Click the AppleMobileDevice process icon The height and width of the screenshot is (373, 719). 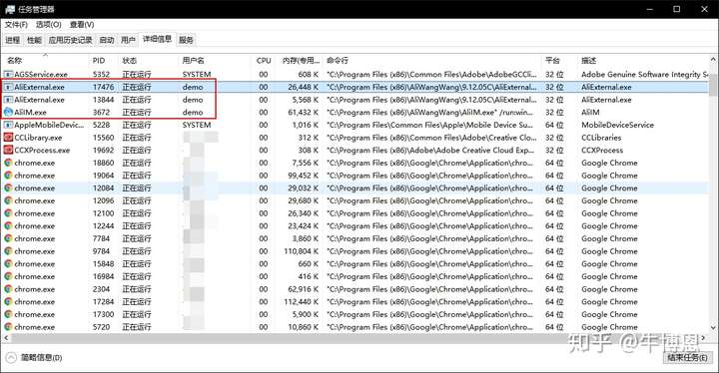pyautogui.click(x=8, y=125)
